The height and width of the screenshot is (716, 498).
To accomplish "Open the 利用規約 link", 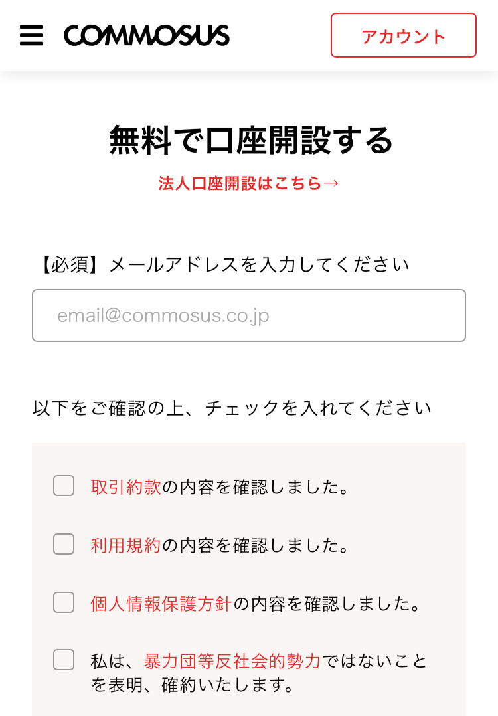I will pos(125,545).
